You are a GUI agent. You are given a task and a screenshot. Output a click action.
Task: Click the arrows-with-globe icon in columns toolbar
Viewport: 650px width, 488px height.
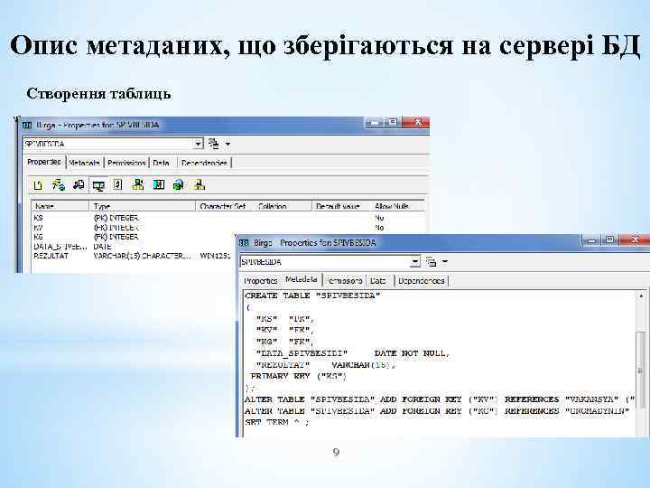point(58,185)
